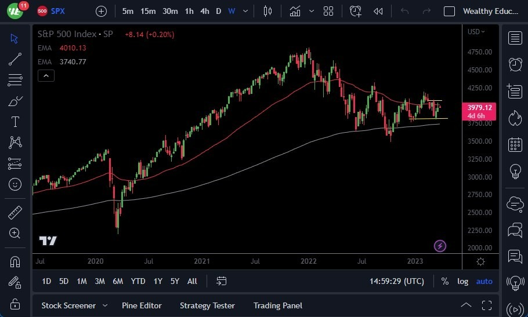Switch to the 15m timeframe
This screenshot has height=317, width=528.
148,12
